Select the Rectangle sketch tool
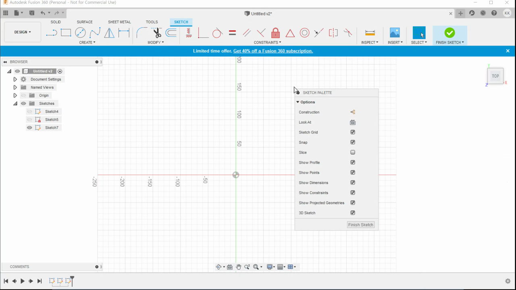The height and width of the screenshot is (290, 516). click(66, 33)
